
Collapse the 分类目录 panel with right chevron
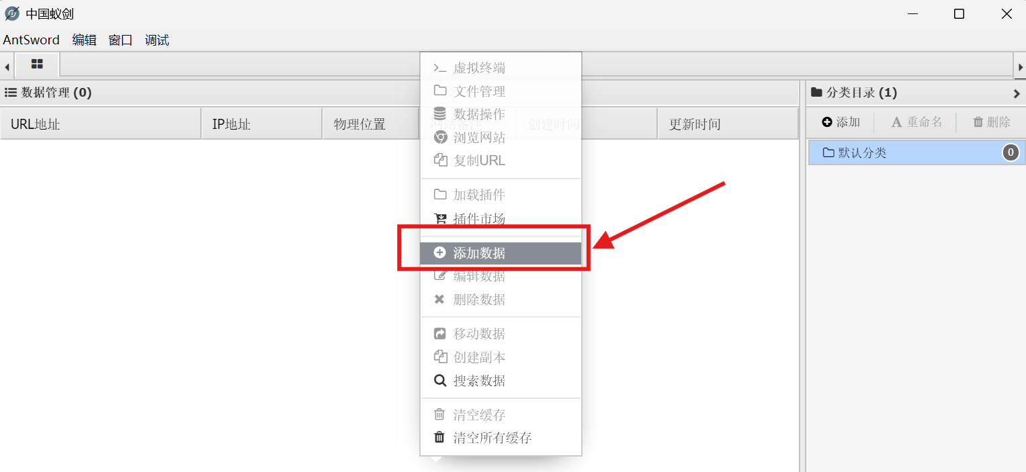coord(1017,93)
